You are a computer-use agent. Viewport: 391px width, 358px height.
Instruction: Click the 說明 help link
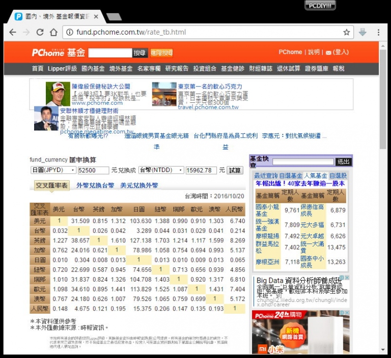pos(314,52)
